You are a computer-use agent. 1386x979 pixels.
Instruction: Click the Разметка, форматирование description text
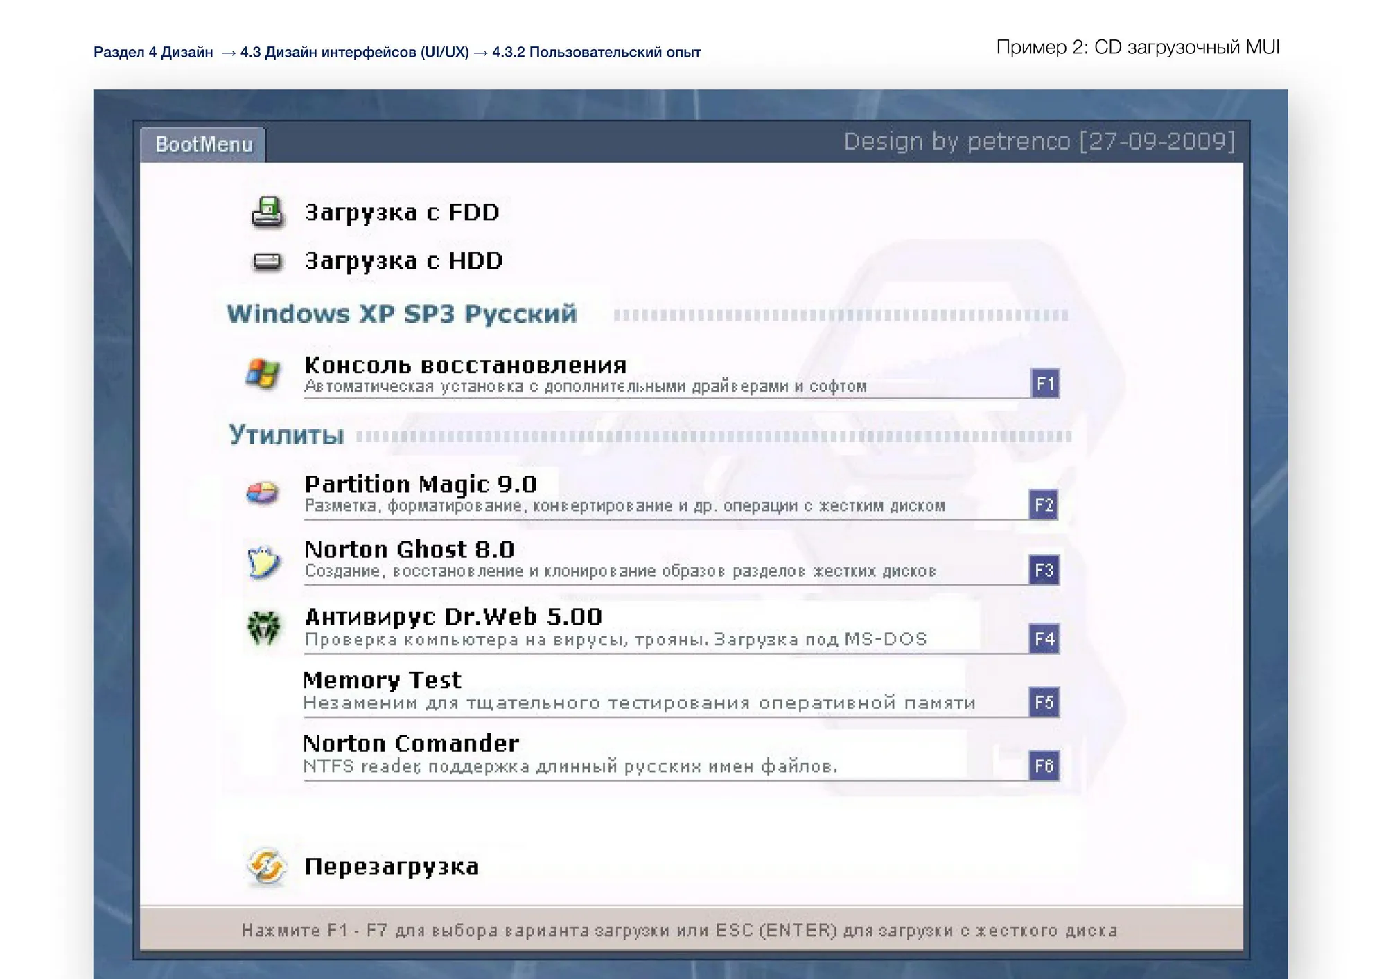[625, 505]
